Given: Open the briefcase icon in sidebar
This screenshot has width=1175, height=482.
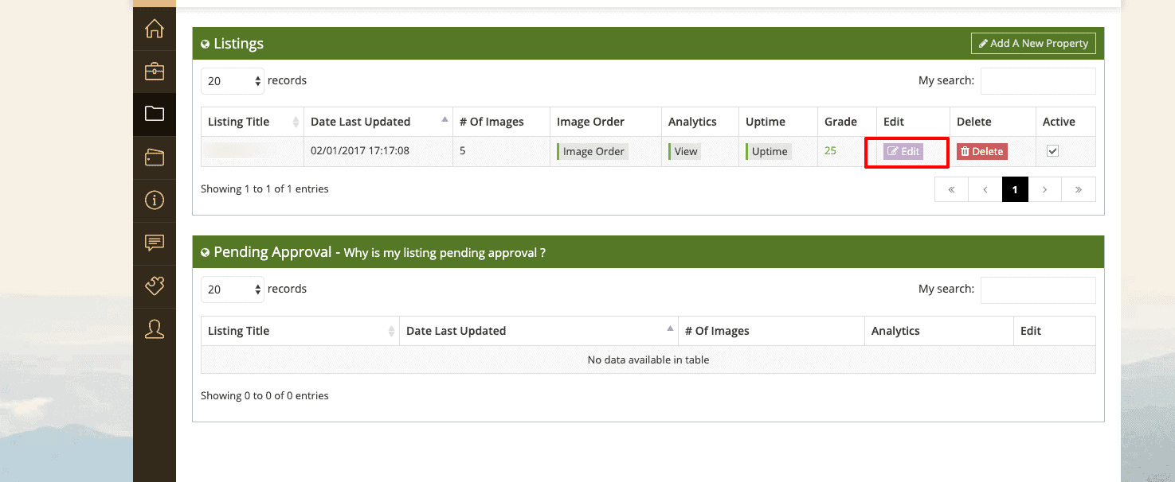Looking at the screenshot, I should 155,72.
